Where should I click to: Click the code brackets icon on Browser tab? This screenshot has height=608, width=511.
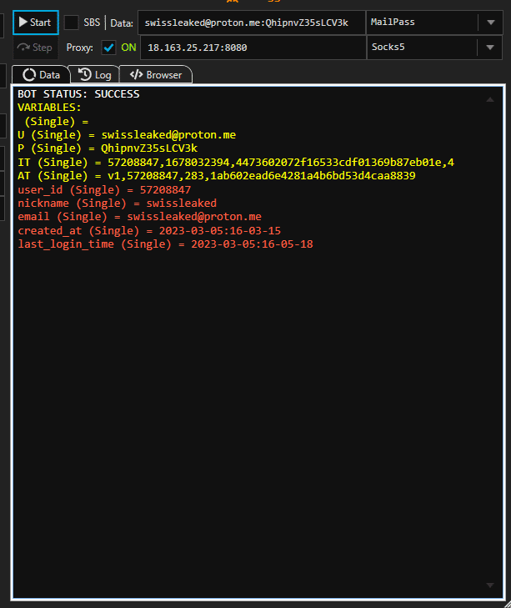pyautogui.click(x=136, y=74)
